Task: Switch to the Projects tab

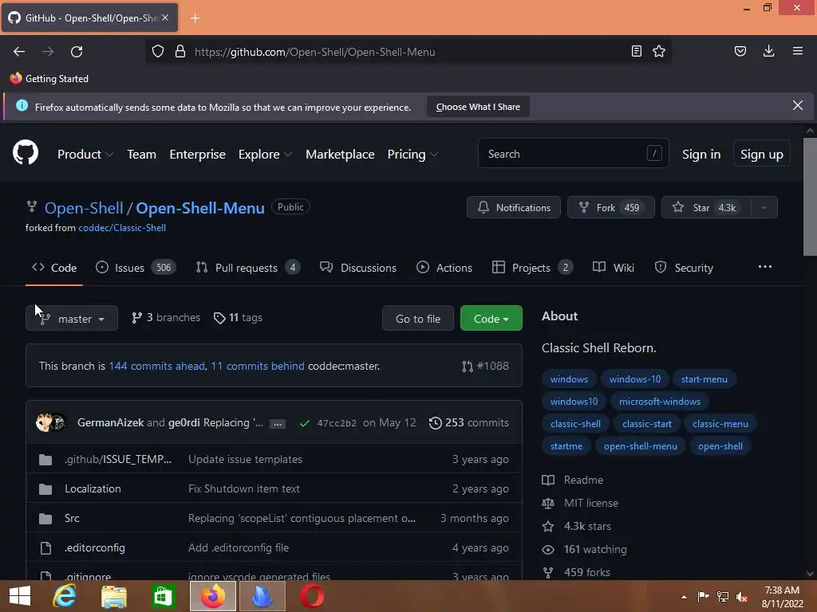Action: coord(532,268)
